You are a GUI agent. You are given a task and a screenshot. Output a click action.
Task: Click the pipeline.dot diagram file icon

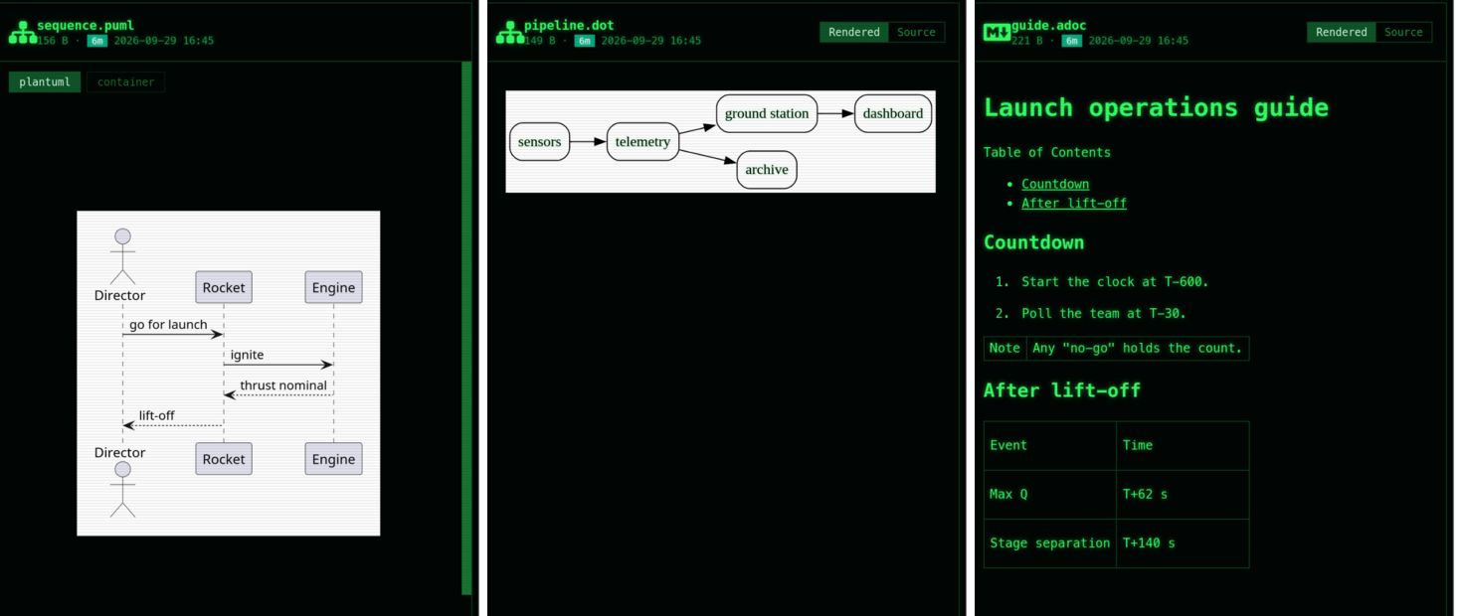[x=509, y=32]
